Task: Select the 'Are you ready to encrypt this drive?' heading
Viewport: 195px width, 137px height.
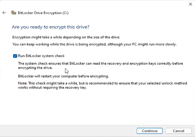Action: 50,27
